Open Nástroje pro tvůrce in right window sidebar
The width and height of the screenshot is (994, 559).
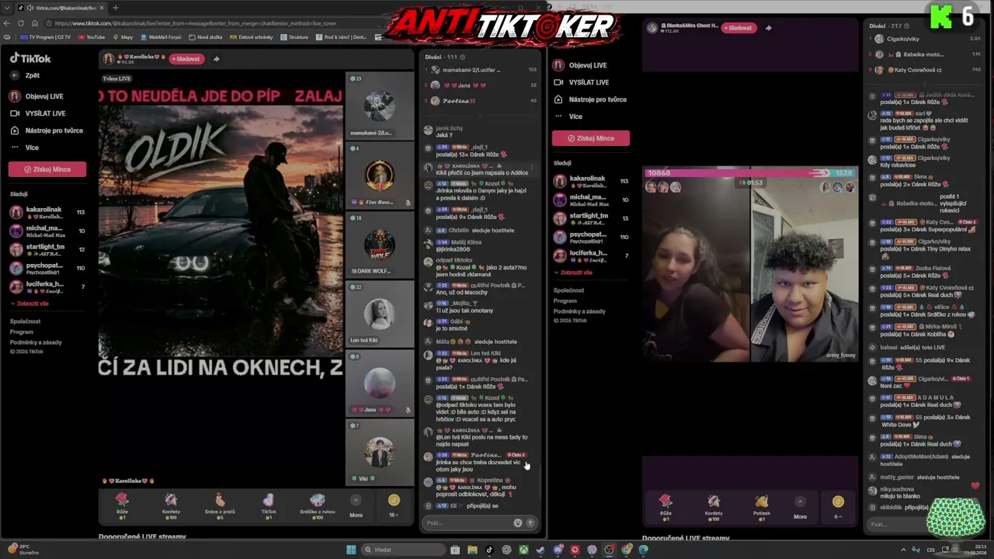[x=589, y=99]
